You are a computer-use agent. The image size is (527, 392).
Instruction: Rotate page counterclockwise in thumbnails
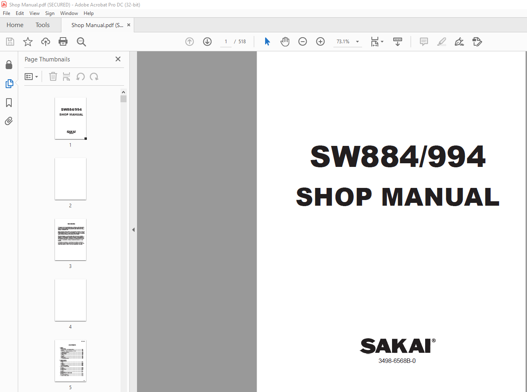point(80,76)
